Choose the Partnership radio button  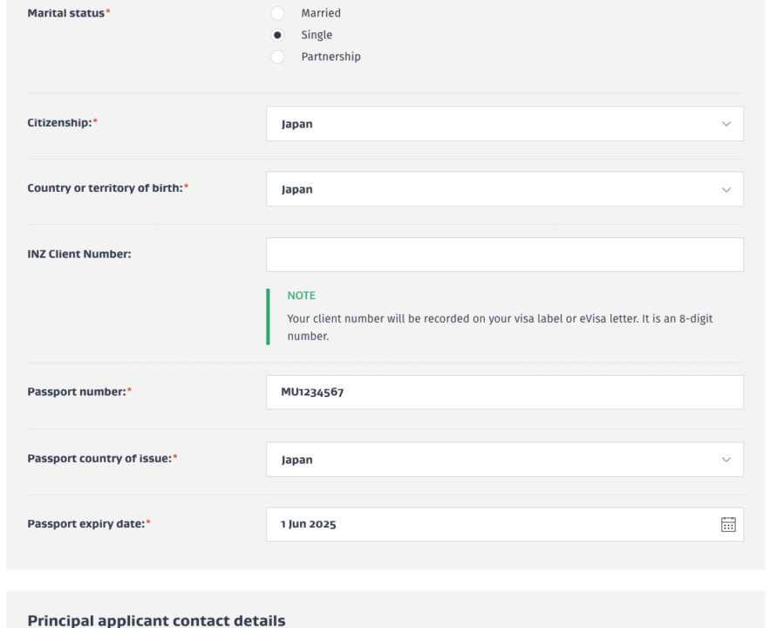click(277, 57)
